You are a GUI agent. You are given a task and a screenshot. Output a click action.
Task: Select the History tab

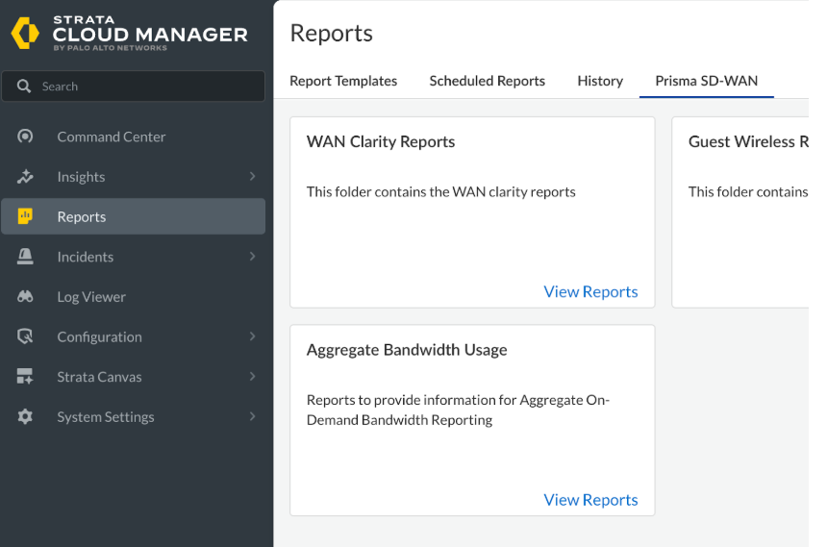(x=600, y=81)
